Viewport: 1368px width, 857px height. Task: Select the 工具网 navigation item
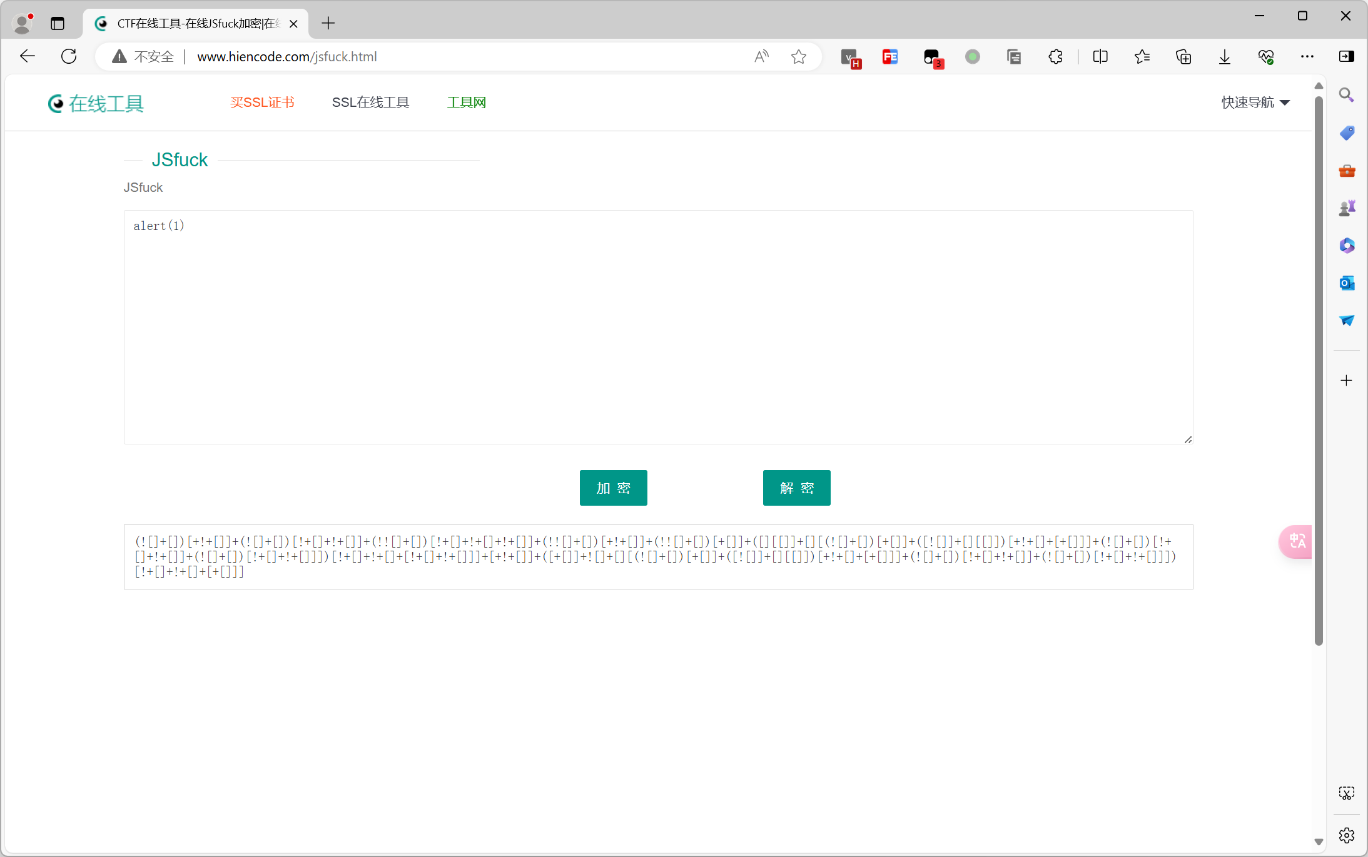465,102
